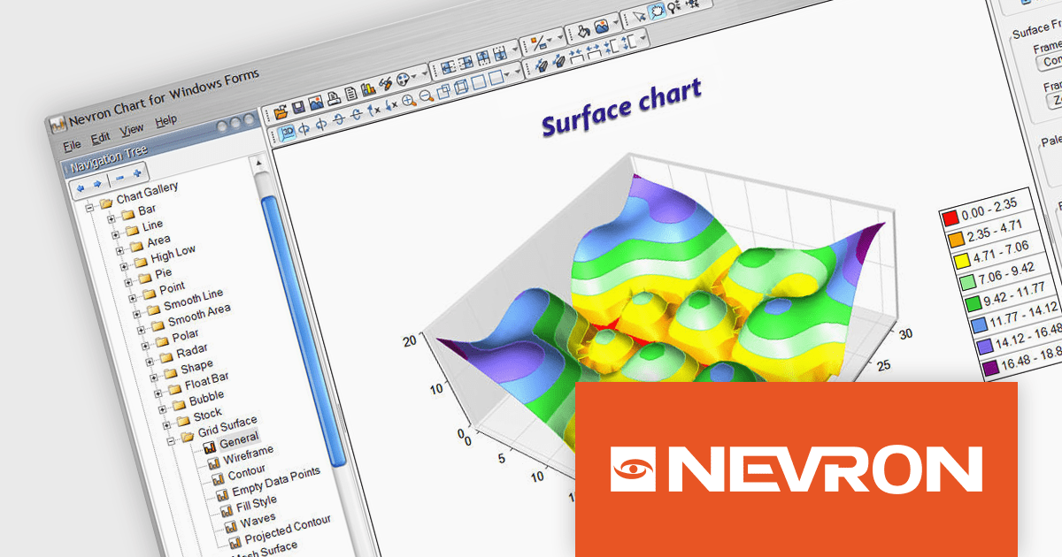
Task: Select the Empty Data Points tree item
Action: coord(275,484)
